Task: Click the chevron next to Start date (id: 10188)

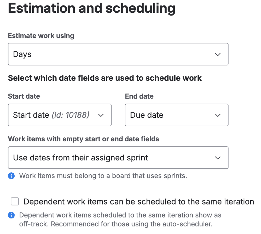Action: pos(101,115)
